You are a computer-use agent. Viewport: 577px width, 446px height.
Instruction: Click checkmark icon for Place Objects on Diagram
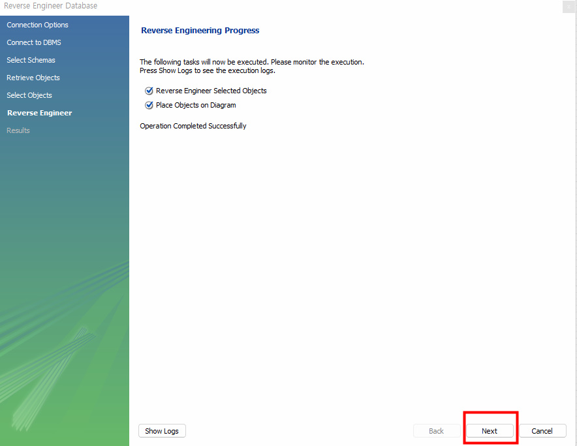coord(149,105)
